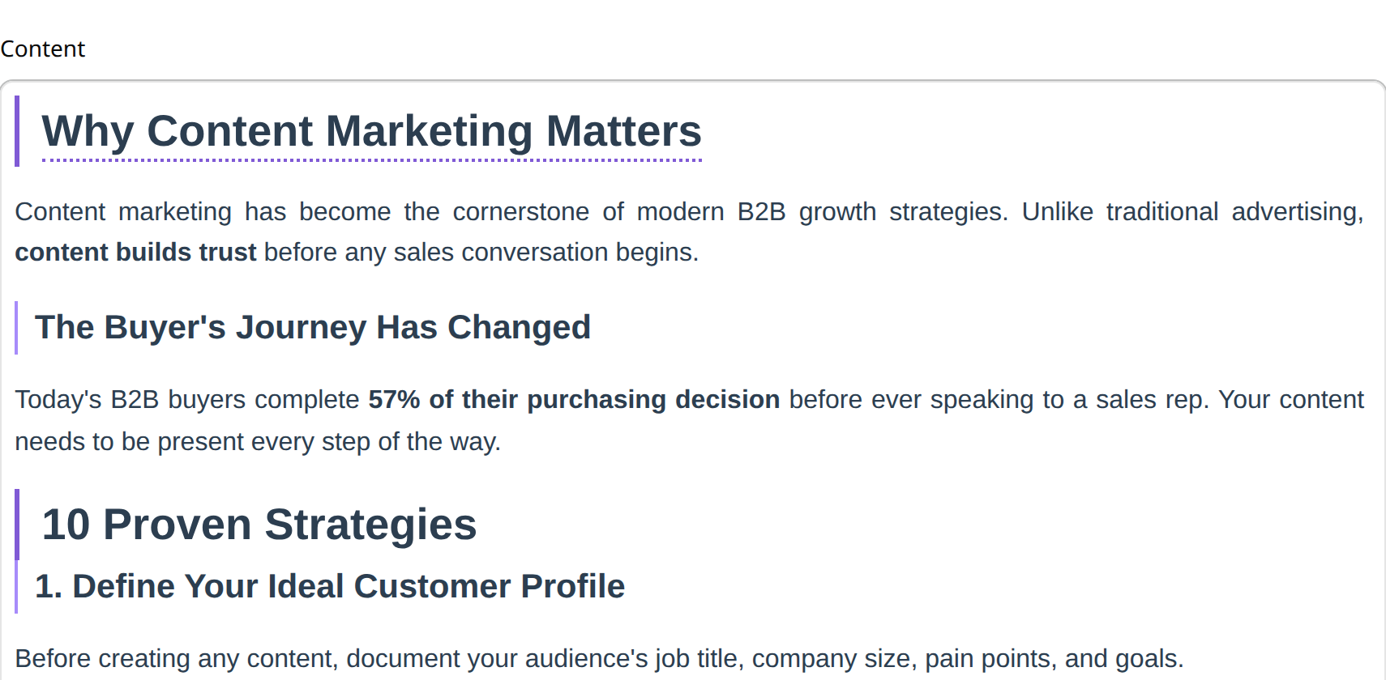
Task: Click the purple bar beside "10 Proven Strategies"
Action: click(17, 525)
